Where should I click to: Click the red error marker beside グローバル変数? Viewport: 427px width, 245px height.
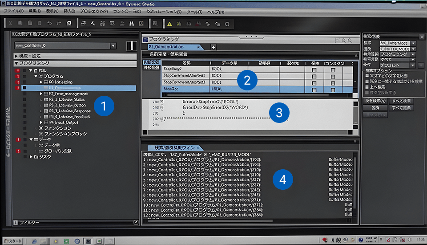(18, 151)
